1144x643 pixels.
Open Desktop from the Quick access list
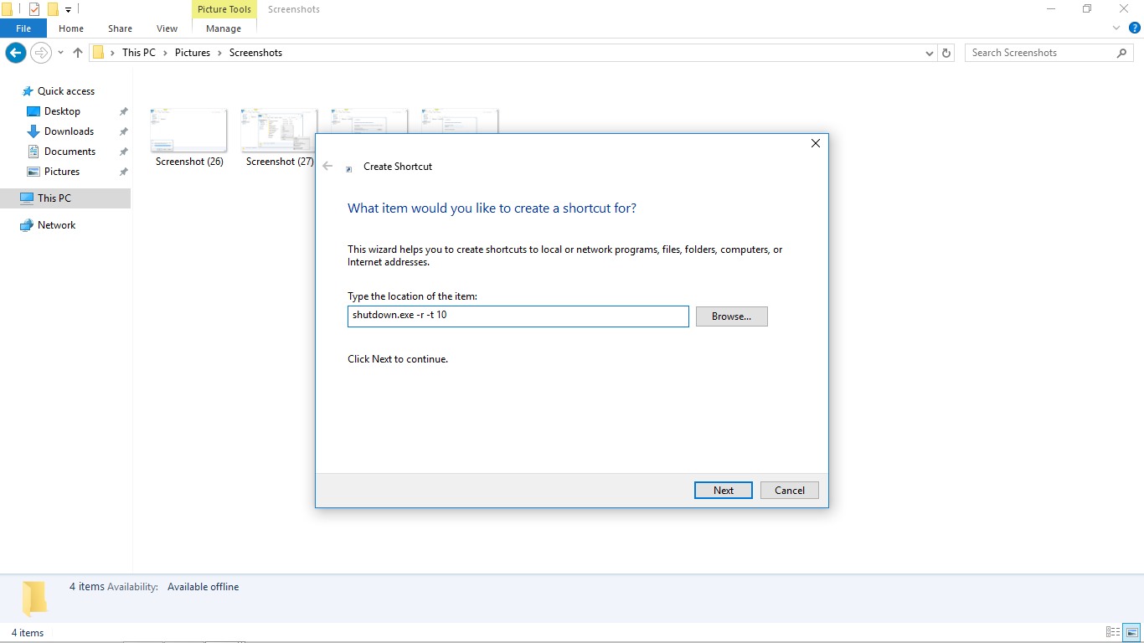tap(62, 111)
